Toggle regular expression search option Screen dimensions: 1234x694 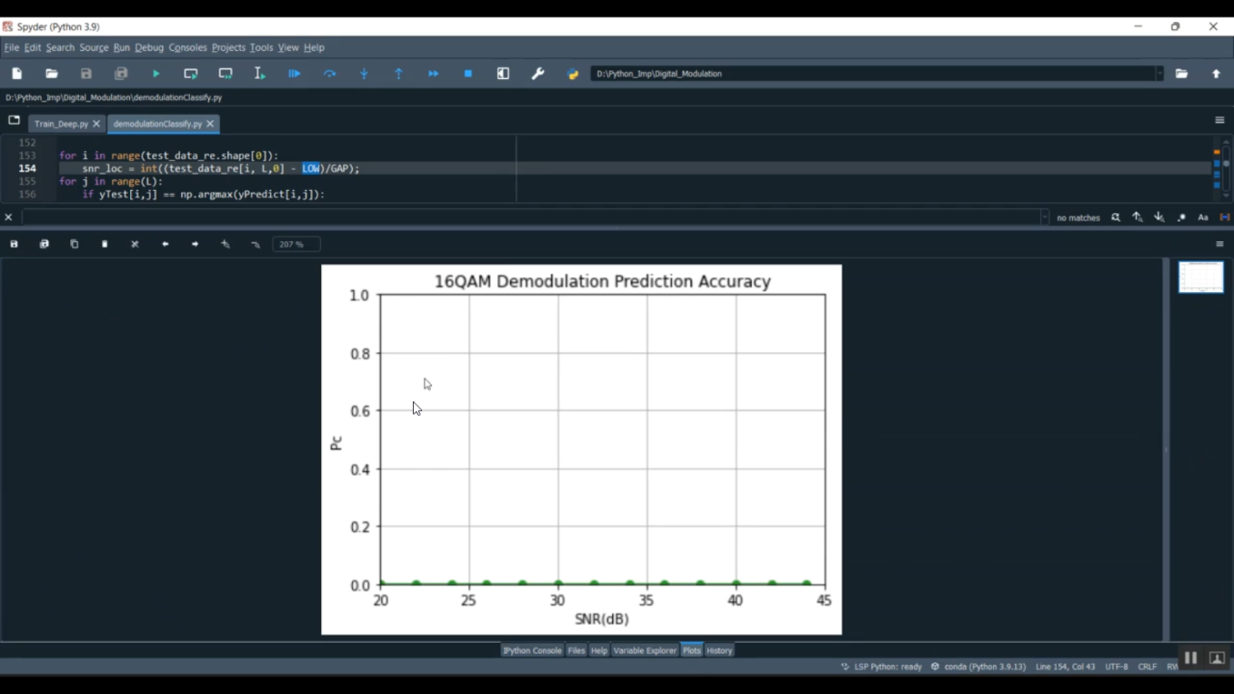[1181, 218]
